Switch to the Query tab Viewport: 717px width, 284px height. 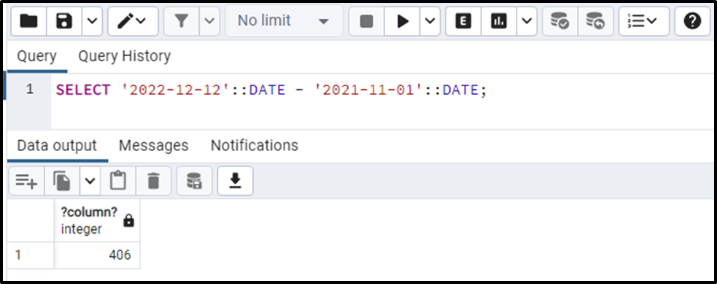pos(36,56)
